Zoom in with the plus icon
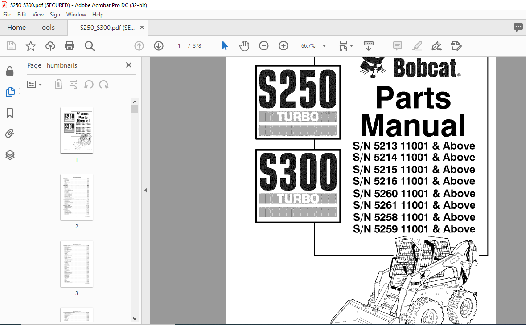 pos(284,46)
